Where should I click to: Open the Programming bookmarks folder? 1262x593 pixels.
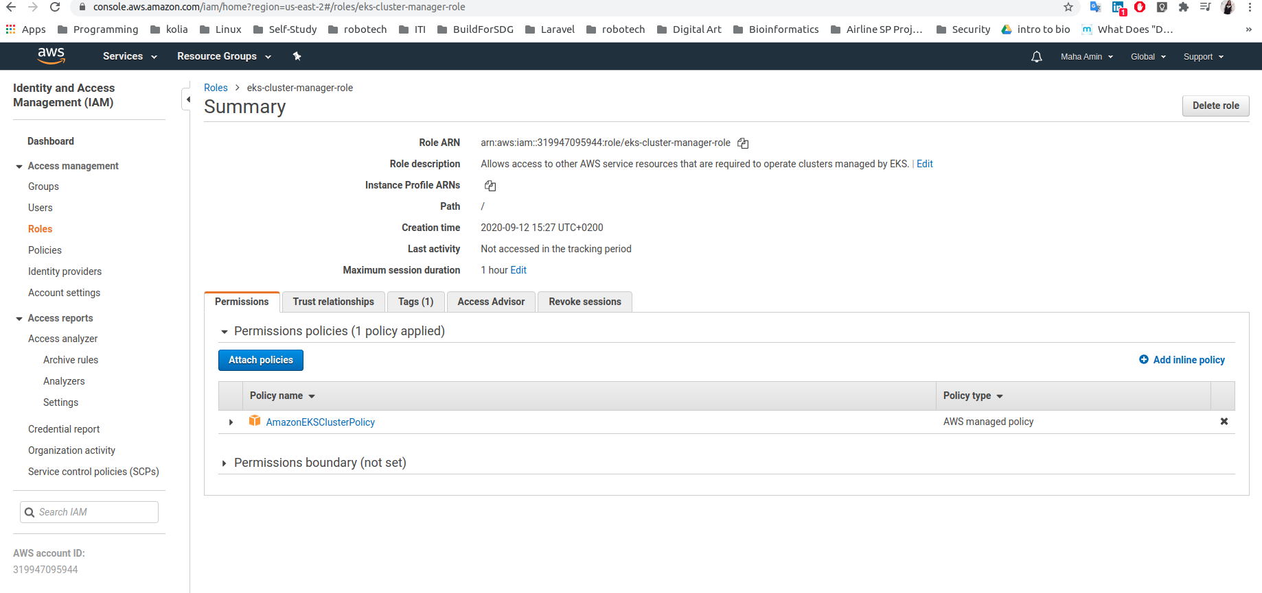[x=98, y=29]
